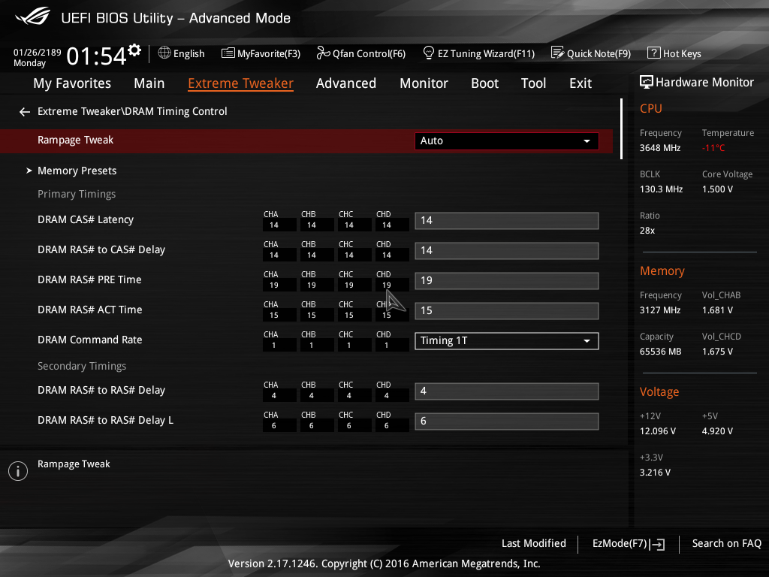The height and width of the screenshot is (577, 769).
Task: Click the MyFavorite list icon
Action: click(x=228, y=53)
